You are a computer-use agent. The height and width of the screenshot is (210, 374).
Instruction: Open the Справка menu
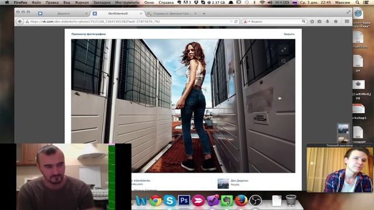(x=166, y=2)
